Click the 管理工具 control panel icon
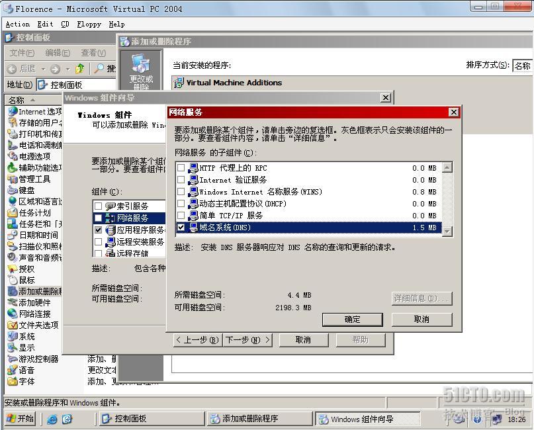This screenshot has height=430, width=534. click(13, 179)
